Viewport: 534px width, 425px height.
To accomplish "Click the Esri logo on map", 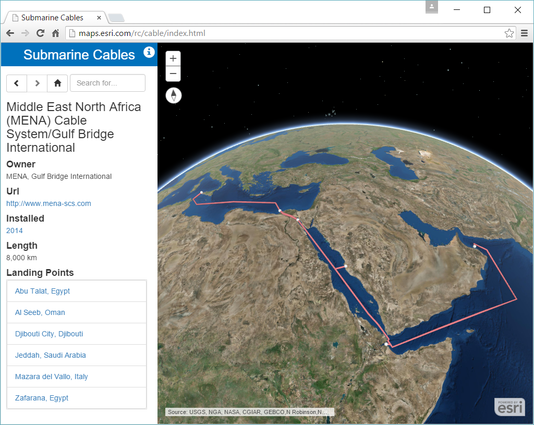I will click(x=509, y=407).
